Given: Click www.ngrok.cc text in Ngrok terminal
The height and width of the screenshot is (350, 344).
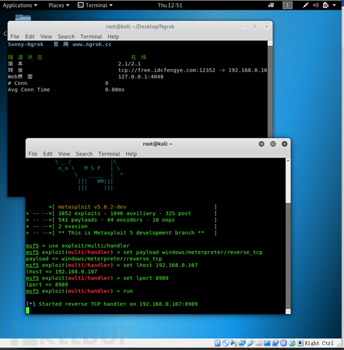Looking at the screenshot, I should click(x=92, y=44).
